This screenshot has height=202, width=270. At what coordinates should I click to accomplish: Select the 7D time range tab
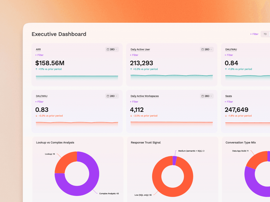point(265,34)
